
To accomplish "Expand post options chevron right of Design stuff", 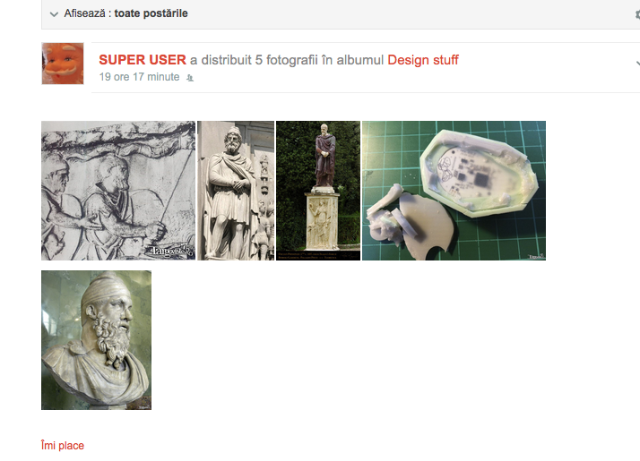I will (x=637, y=64).
